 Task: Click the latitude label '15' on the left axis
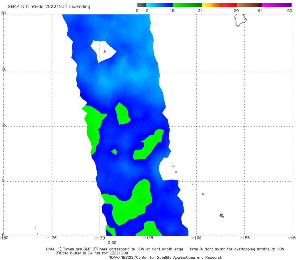point(3,70)
